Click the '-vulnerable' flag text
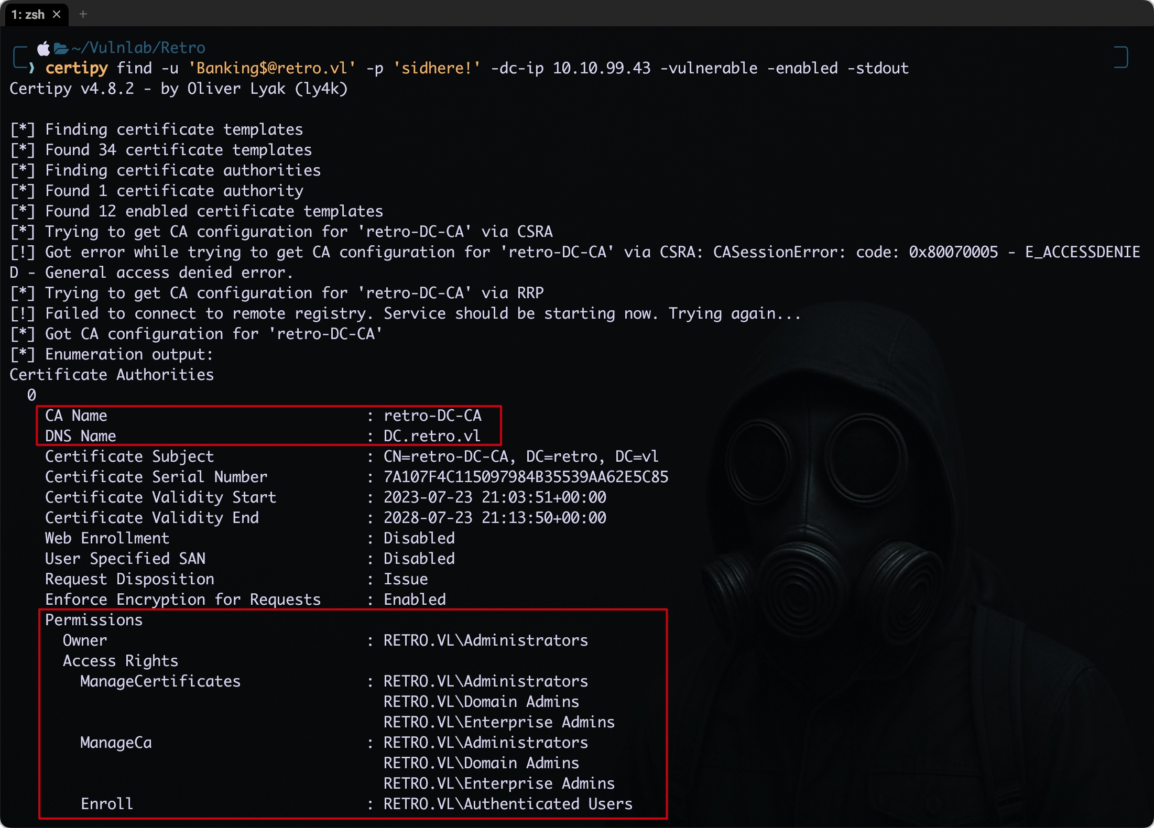 click(x=709, y=68)
